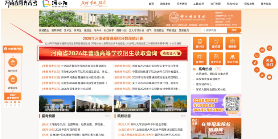Open 择校攻略 in top navigation
This screenshot has width=278, height=139.
[249, 4]
